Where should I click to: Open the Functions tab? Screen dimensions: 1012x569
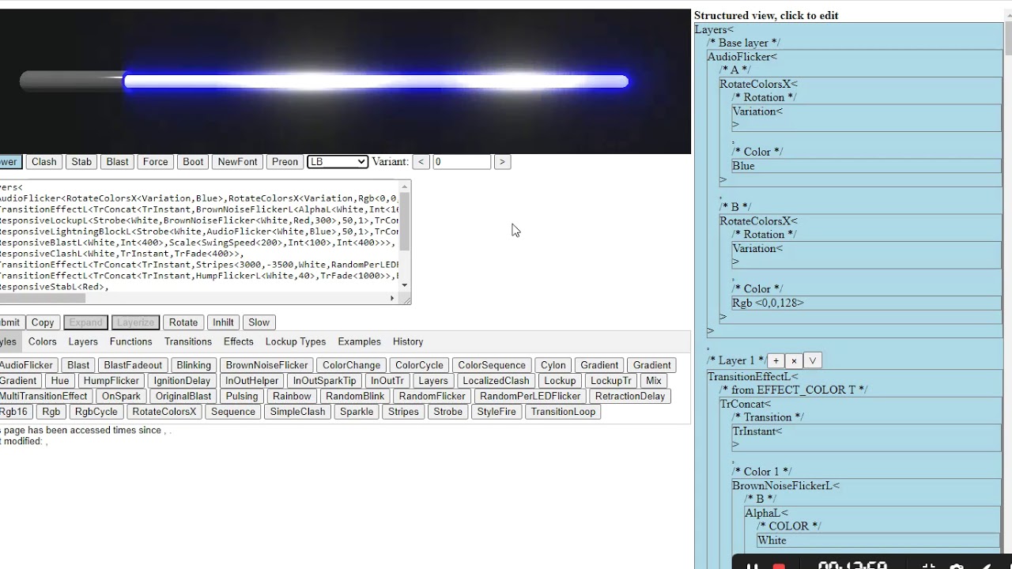130,341
